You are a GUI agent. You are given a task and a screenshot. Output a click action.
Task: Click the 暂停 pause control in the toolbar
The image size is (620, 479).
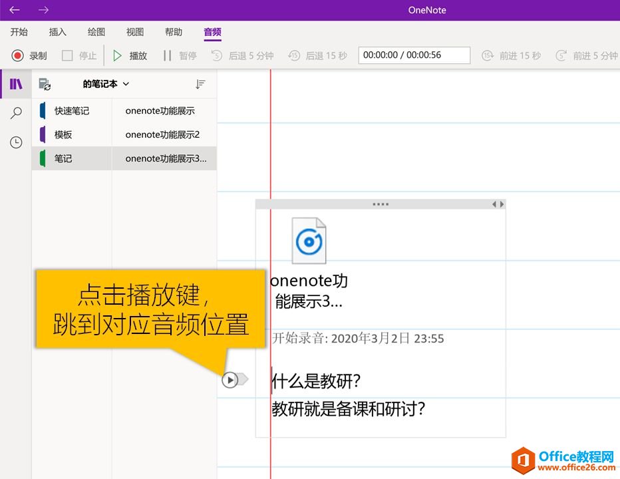[179, 55]
